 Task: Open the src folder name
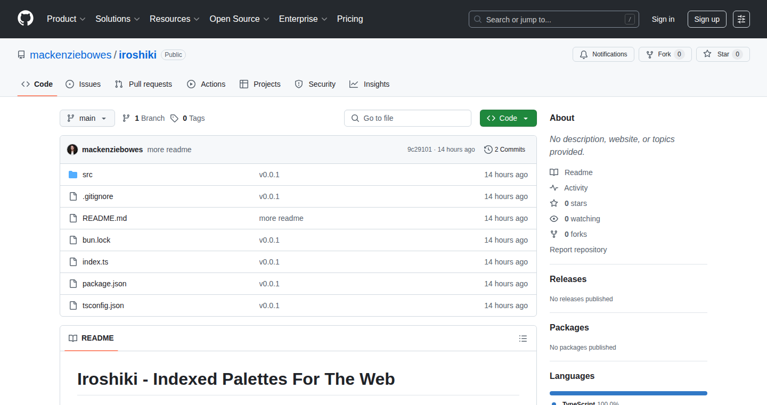pos(87,175)
